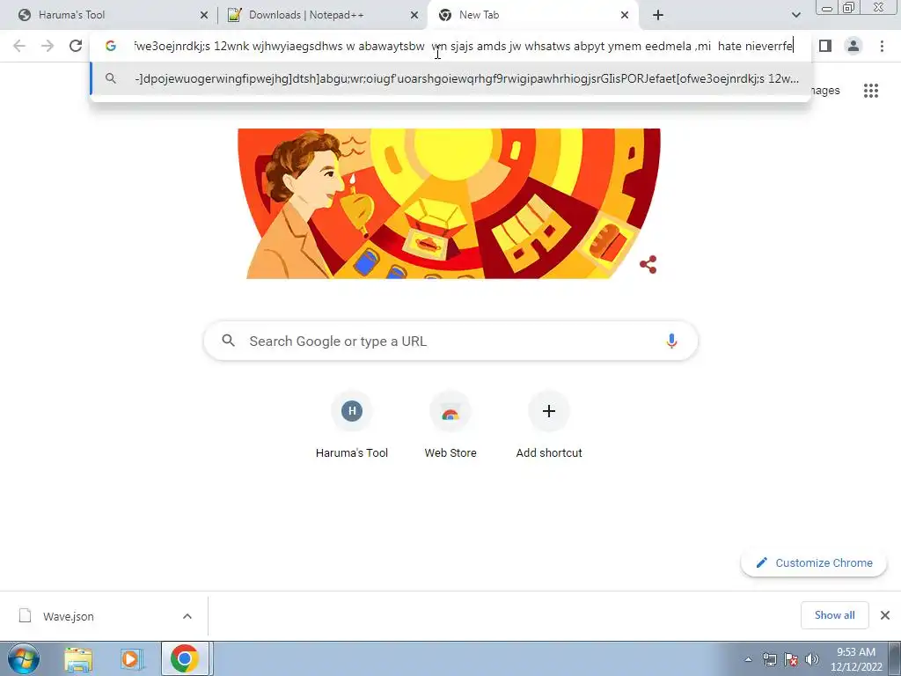The height and width of the screenshot is (676, 901).
Task: Reload the page with the refresh icon
Action: pyautogui.click(x=76, y=46)
